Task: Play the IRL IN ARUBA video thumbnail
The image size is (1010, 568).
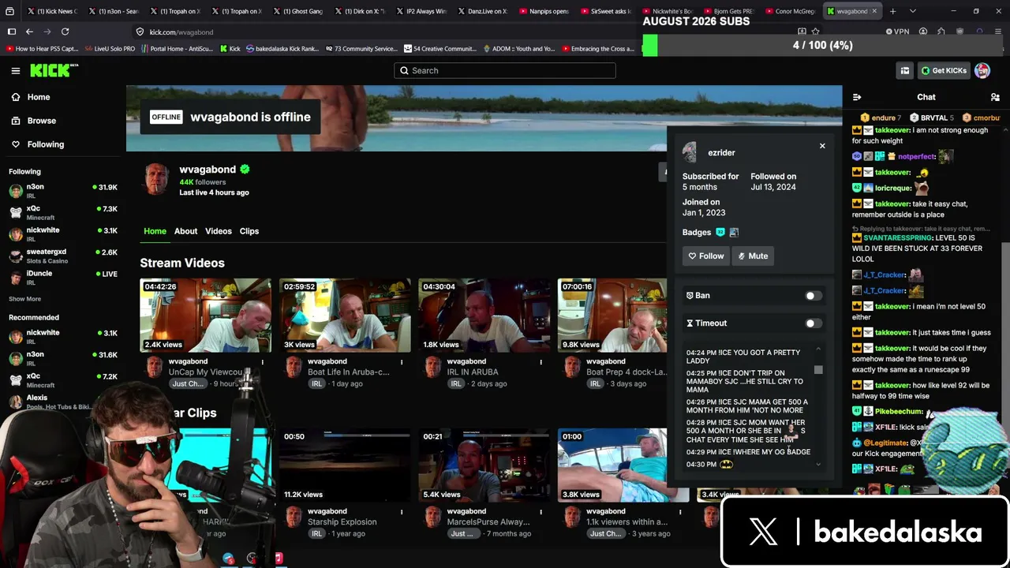Action: pyautogui.click(x=484, y=315)
